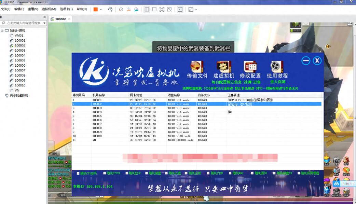Viewport: 356px width, 204px height.
Task: Open the dropdown arrow beside the orange power button
Action: click(101, 9)
